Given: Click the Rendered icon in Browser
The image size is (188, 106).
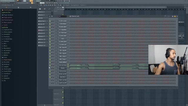Looking at the screenshot, I should point(3,64).
